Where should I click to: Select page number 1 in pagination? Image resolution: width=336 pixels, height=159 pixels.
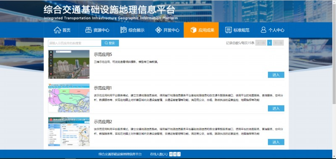(x=270, y=43)
